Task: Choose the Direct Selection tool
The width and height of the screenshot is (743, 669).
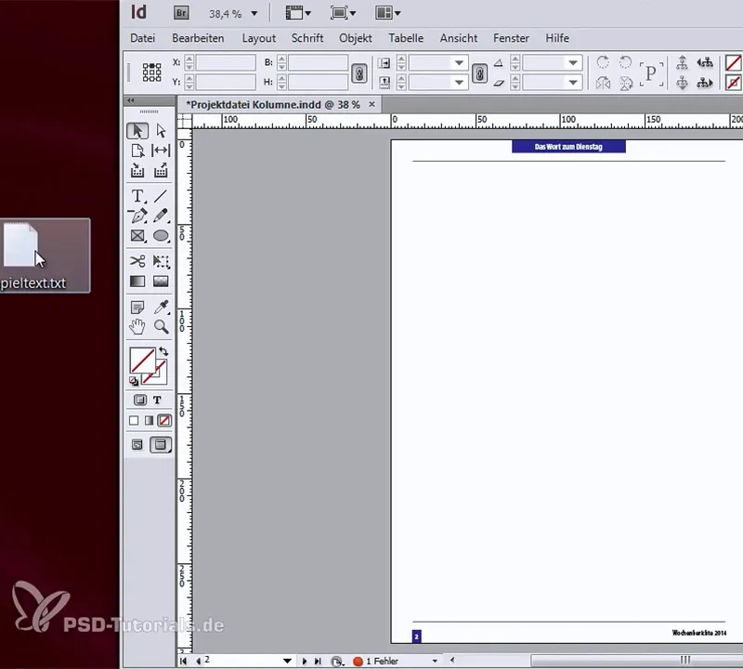Action: click(x=161, y=130)
